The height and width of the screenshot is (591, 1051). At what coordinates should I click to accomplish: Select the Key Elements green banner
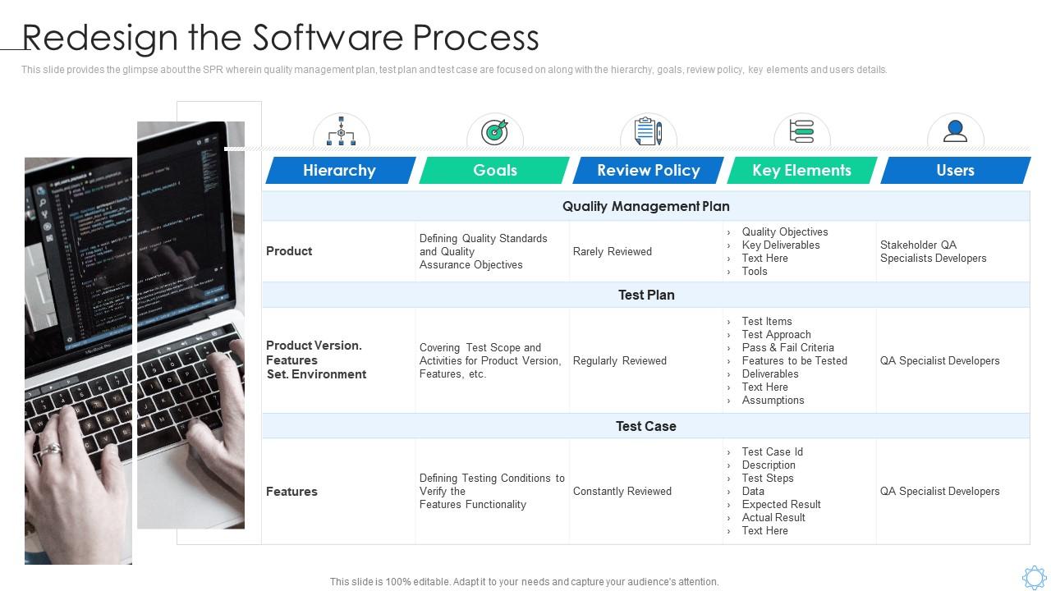point(801,170)
